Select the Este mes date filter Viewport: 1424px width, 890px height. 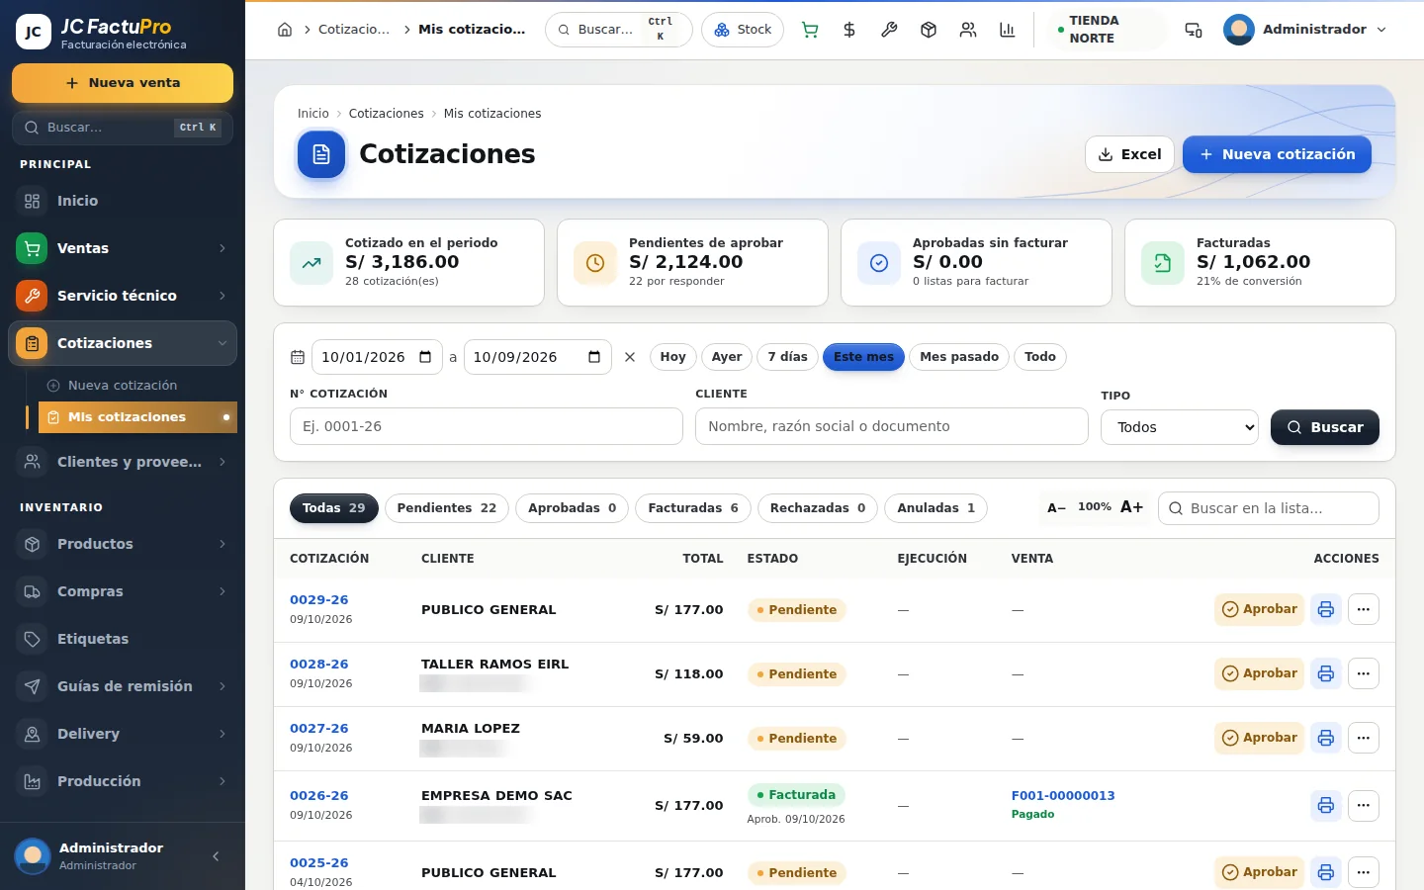pyautogui.click(x=863, y=357)
